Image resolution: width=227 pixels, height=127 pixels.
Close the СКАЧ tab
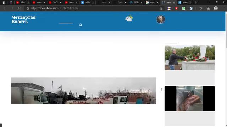point(142,2)
